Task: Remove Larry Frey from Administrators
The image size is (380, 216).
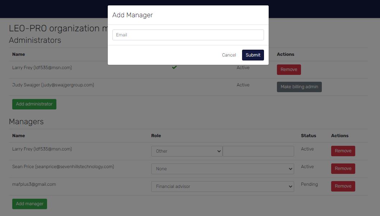Action: 289,69
